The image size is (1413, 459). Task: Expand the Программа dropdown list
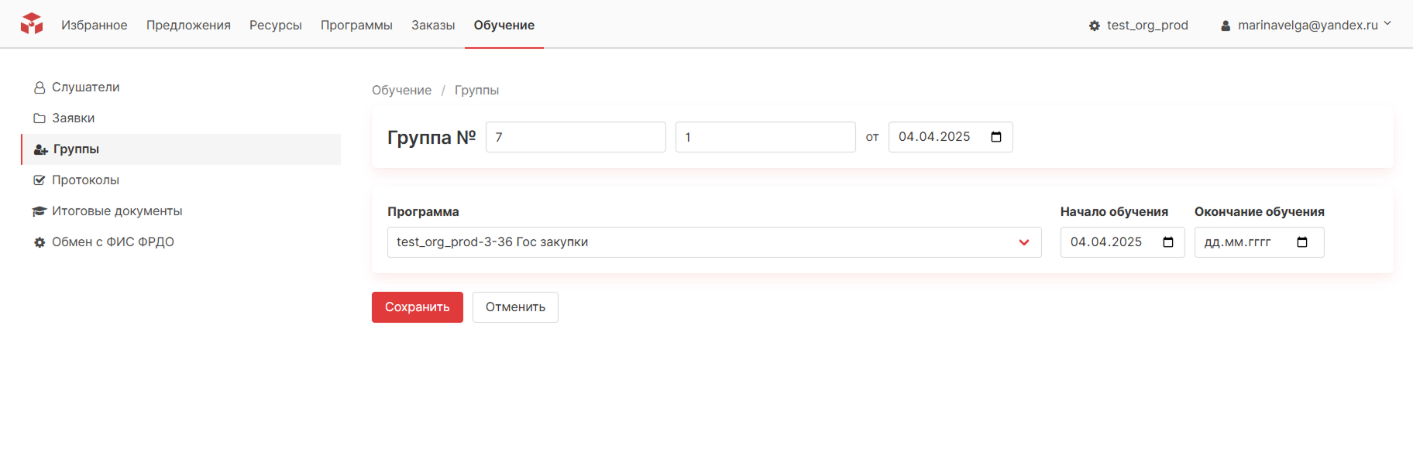pyautogui.click(x=1023, y=242)
